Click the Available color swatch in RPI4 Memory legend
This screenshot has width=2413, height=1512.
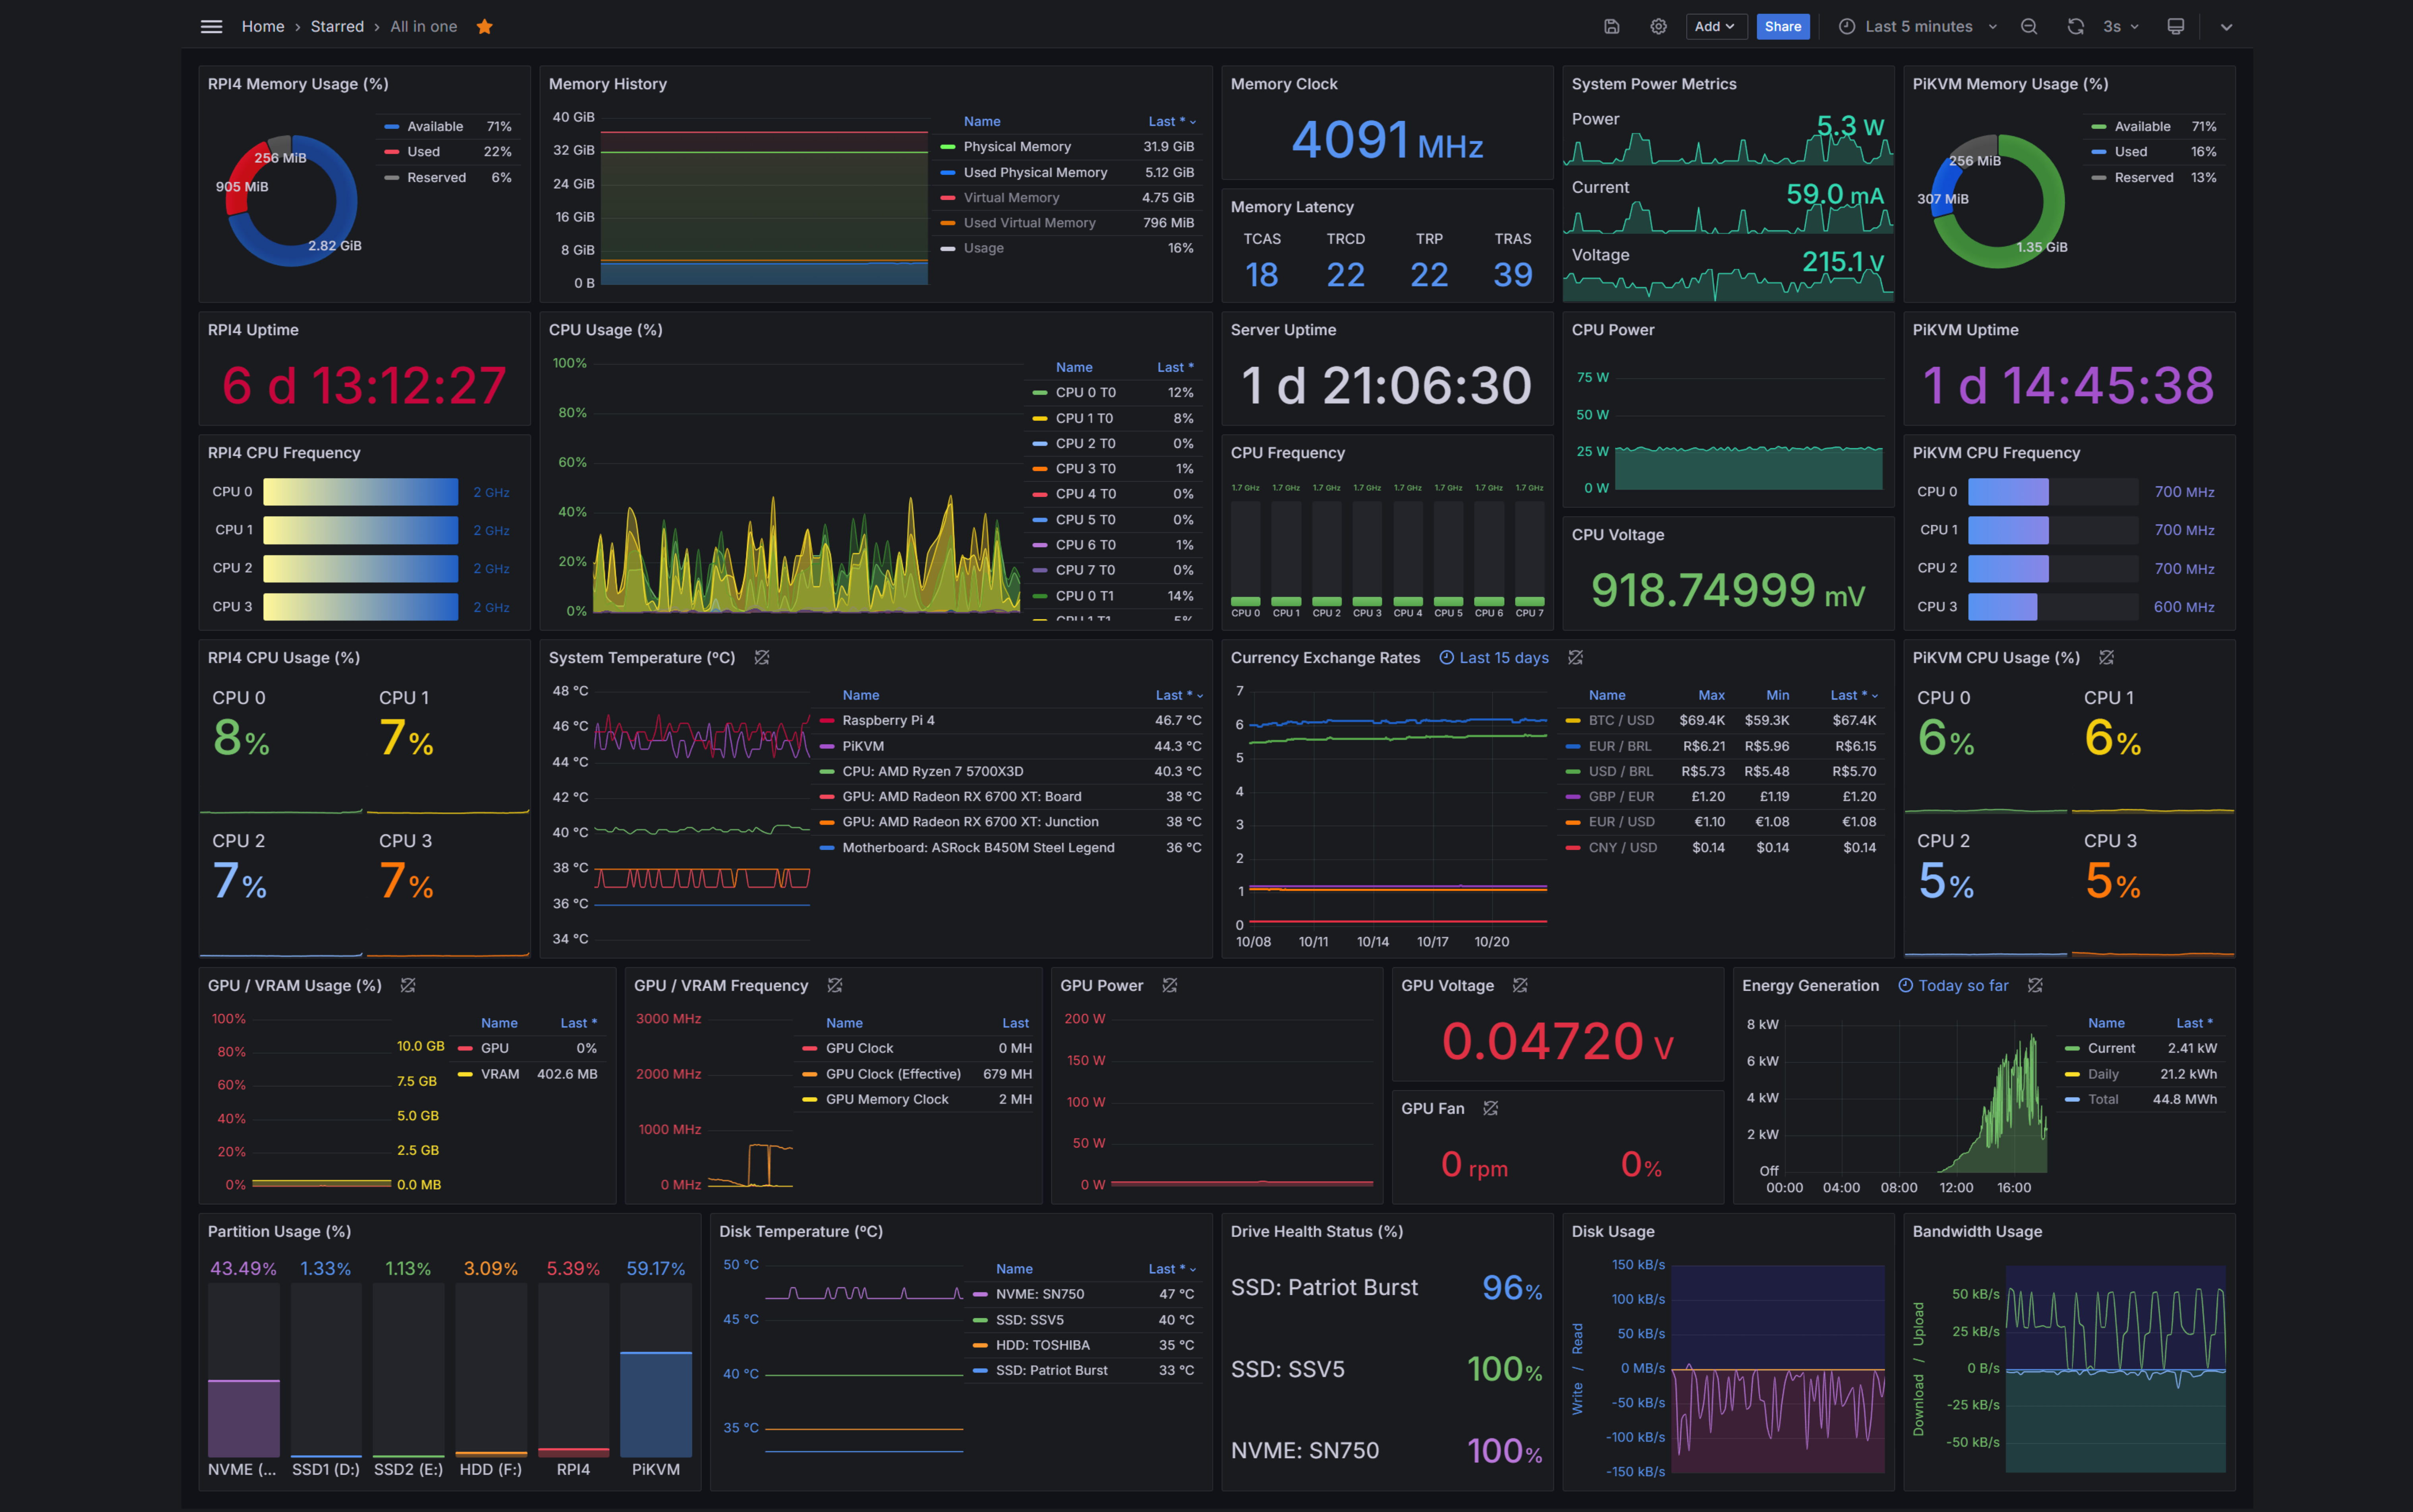[x=392, y=127]
